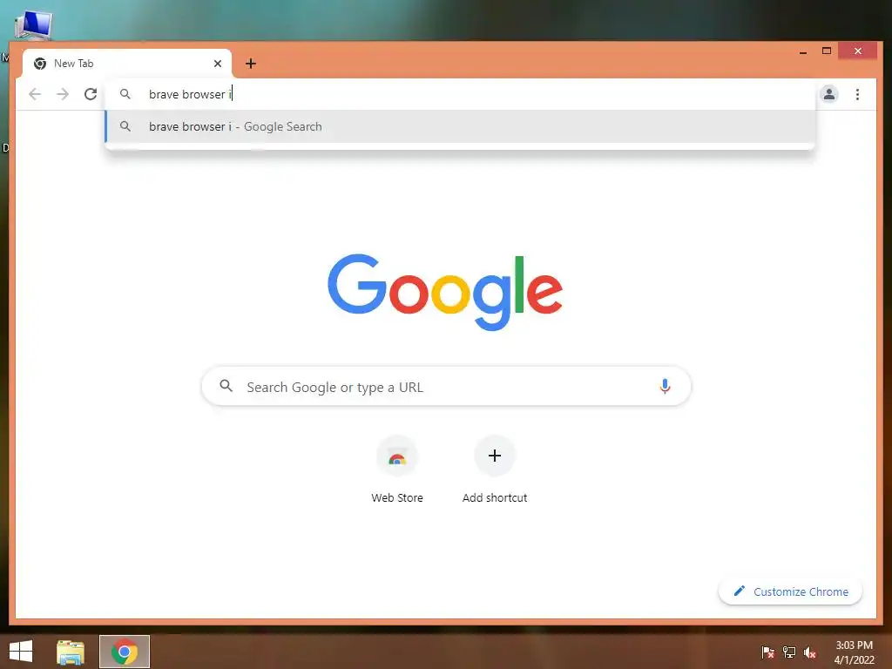Click the Computer desktop icon
Screen dimensions: 892x669
coord(33,24)
